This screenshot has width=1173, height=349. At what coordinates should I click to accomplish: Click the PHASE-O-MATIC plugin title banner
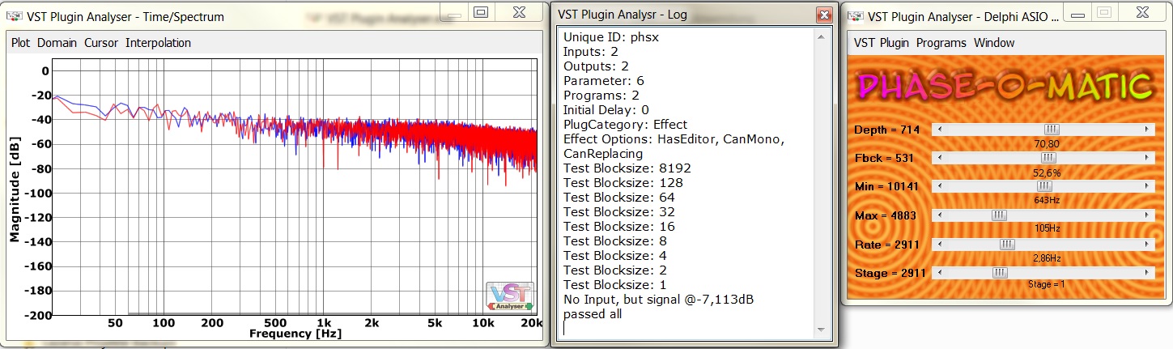tap(1005, 86)
